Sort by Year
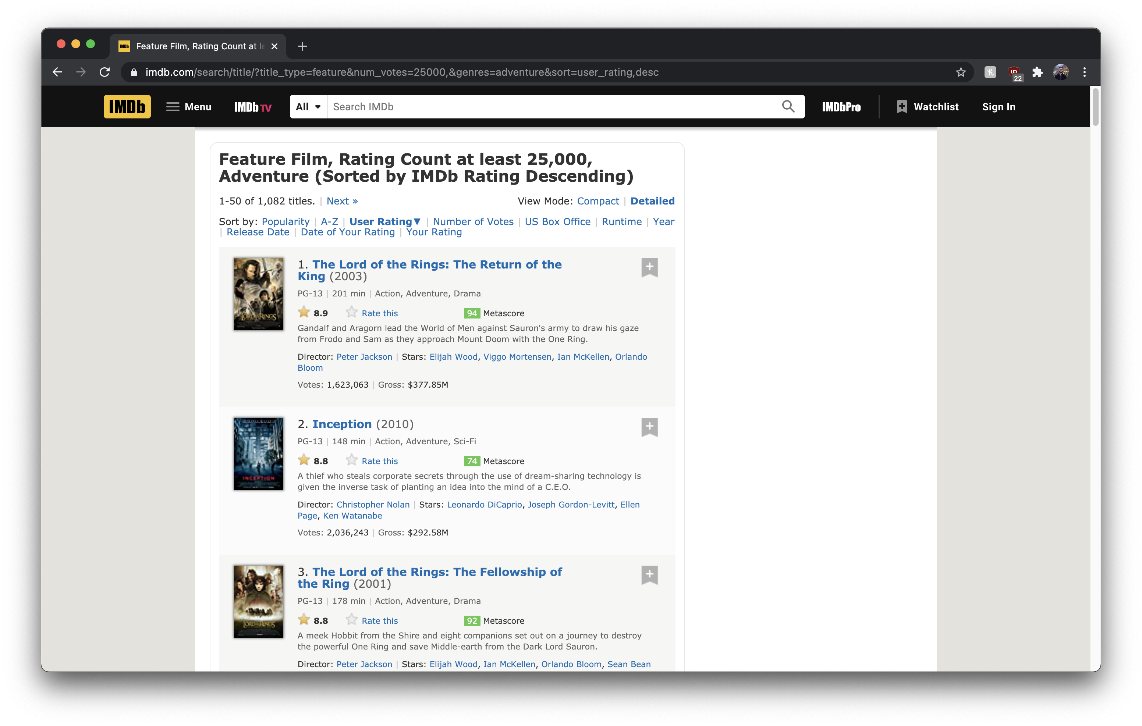 pyautogui.click(x=663, y=221)
